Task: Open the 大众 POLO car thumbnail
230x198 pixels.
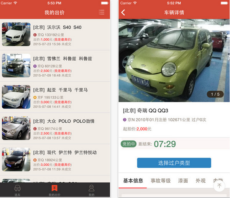Action: pos(16,128)
